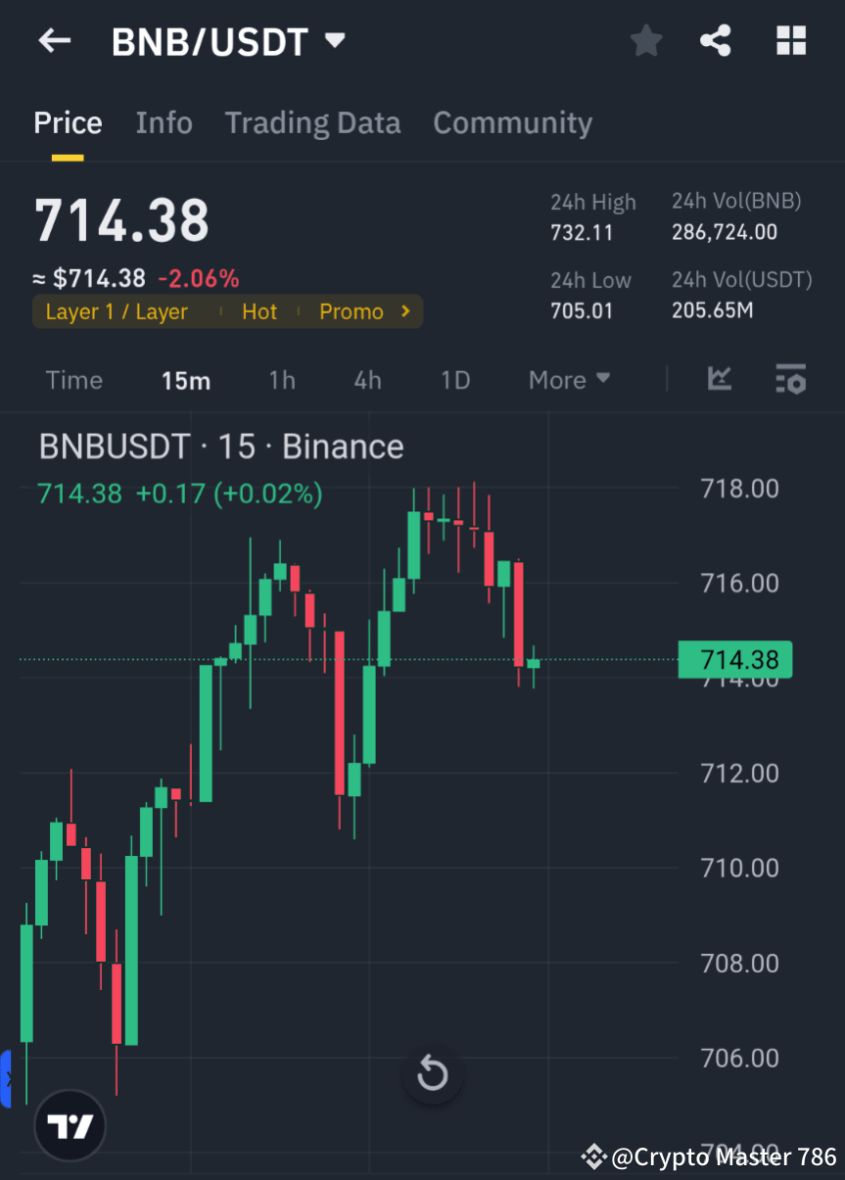Favorite BNB/USDT with the star icon

tap(645, 40)
